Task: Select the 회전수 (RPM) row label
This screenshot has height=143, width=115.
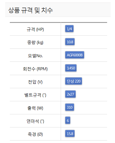Action: [35, 69]
